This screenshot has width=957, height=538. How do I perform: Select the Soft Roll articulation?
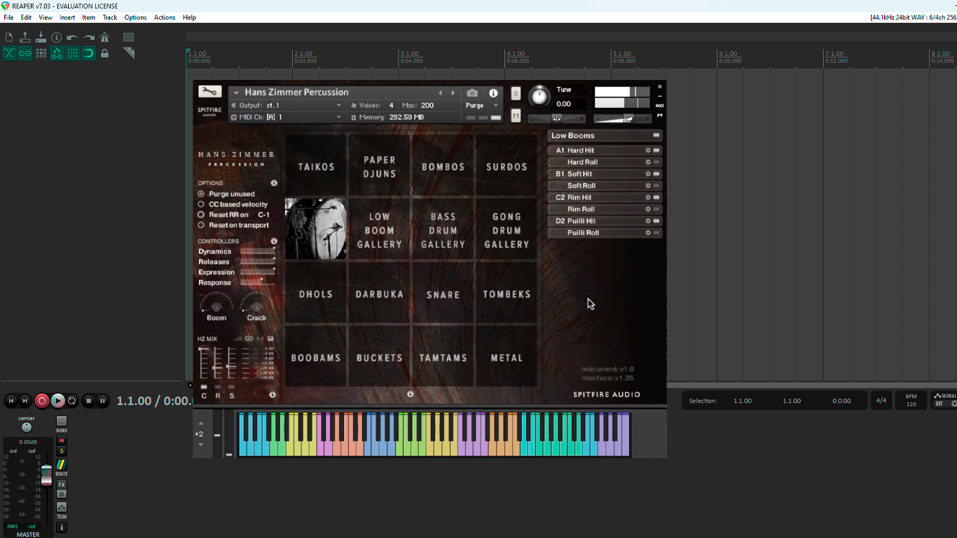point(605,186)
